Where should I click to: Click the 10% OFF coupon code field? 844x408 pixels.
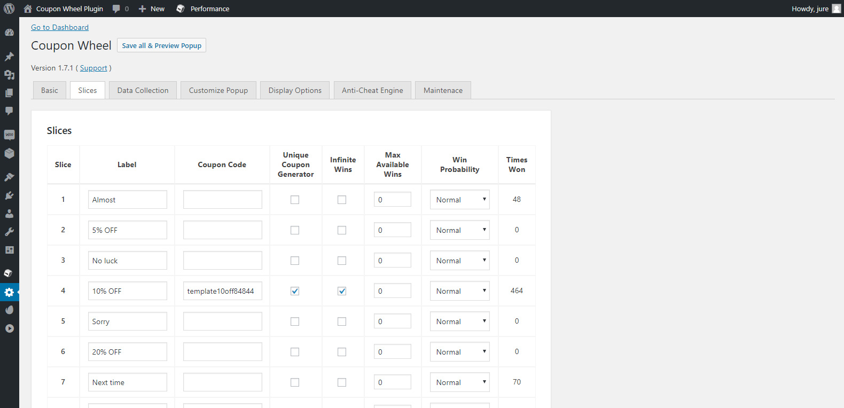point(222,291)
